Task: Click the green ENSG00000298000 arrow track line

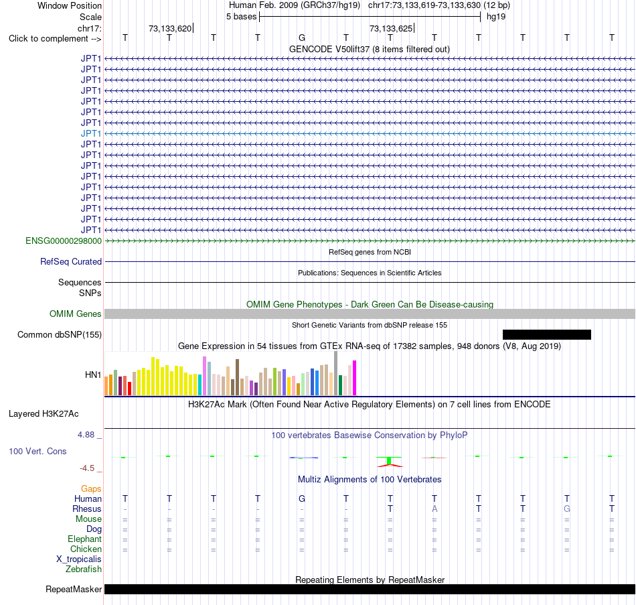Action: [x=370, y=241]
